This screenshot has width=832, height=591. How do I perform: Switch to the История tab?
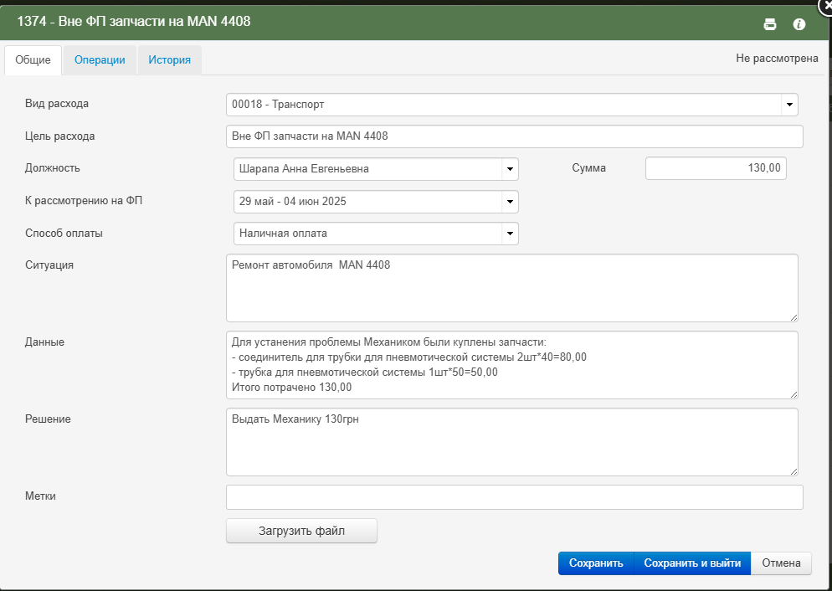169,60
